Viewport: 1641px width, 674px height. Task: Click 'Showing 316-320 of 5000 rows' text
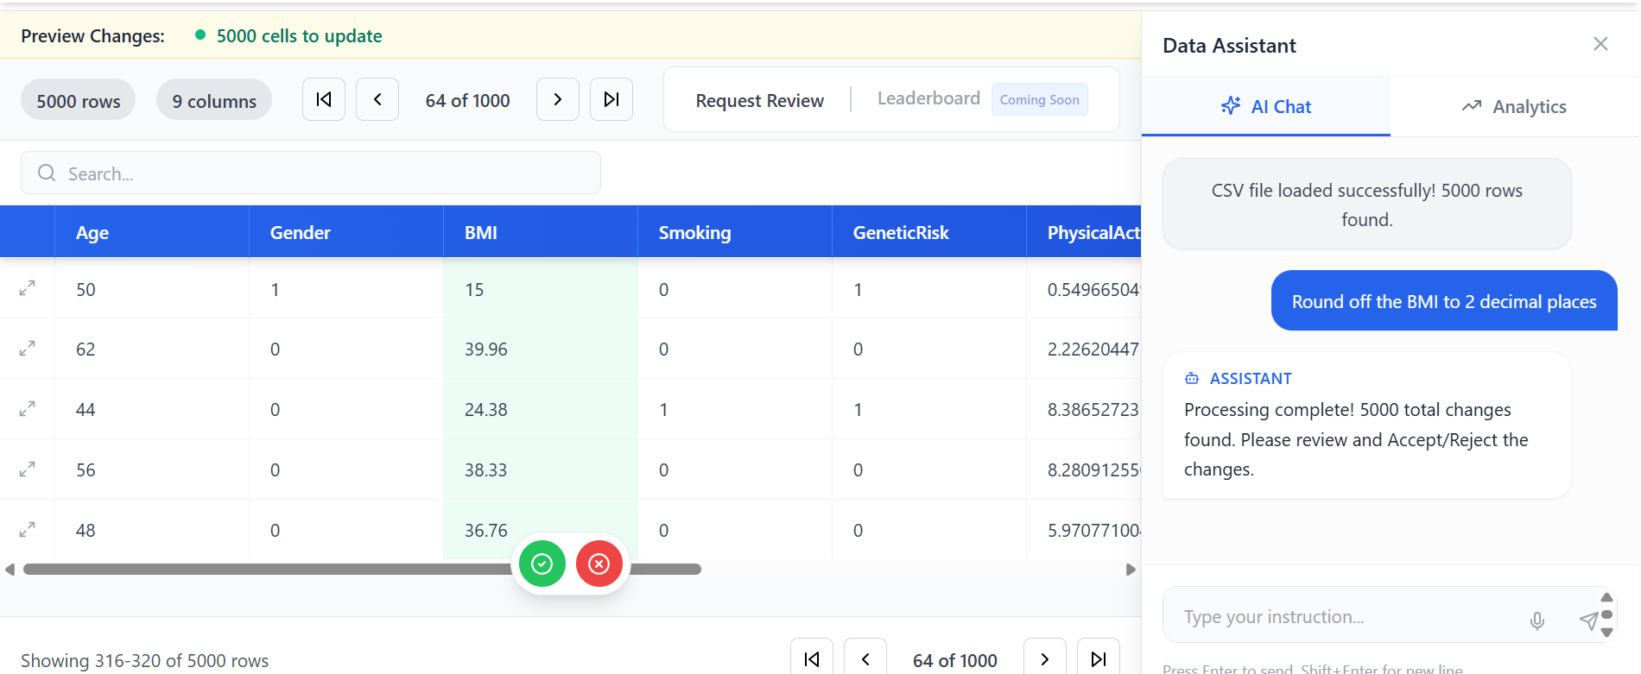(x=144, y=660)
